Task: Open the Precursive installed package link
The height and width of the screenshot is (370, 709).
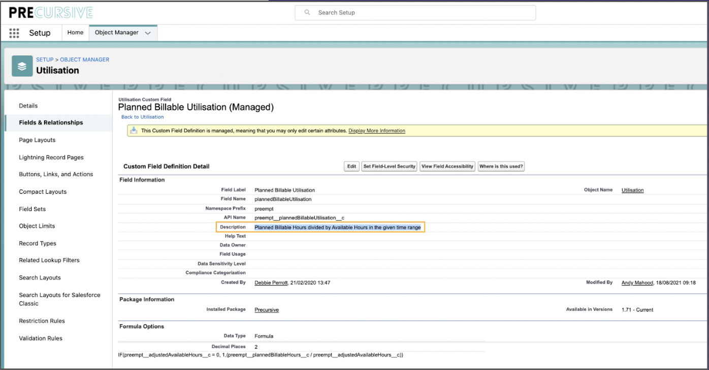Action: [x=267, y=310]
